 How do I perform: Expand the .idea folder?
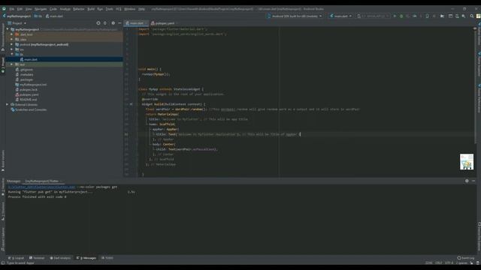pos(12,40)
